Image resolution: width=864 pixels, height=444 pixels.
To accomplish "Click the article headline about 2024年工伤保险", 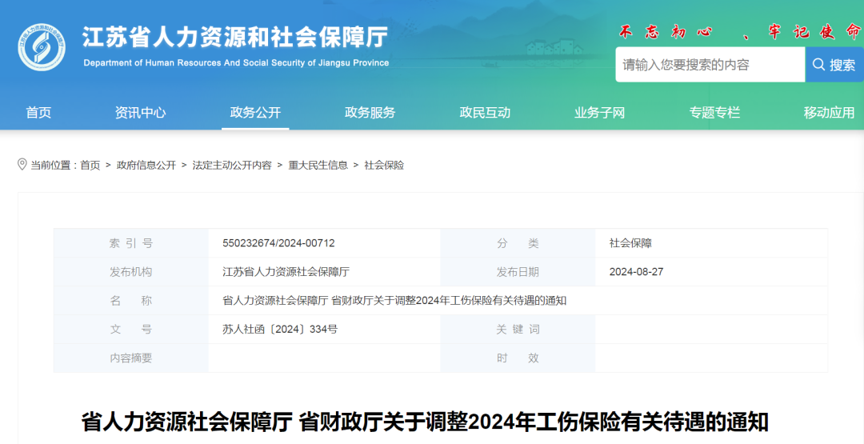I will coord(425,422).
